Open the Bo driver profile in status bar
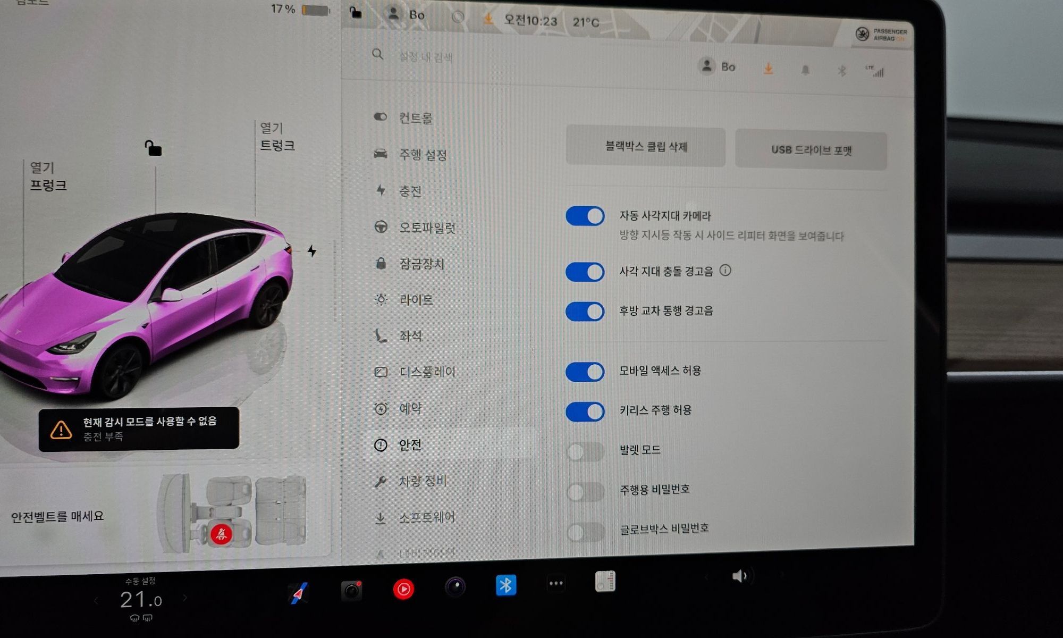 coord(406,14)
